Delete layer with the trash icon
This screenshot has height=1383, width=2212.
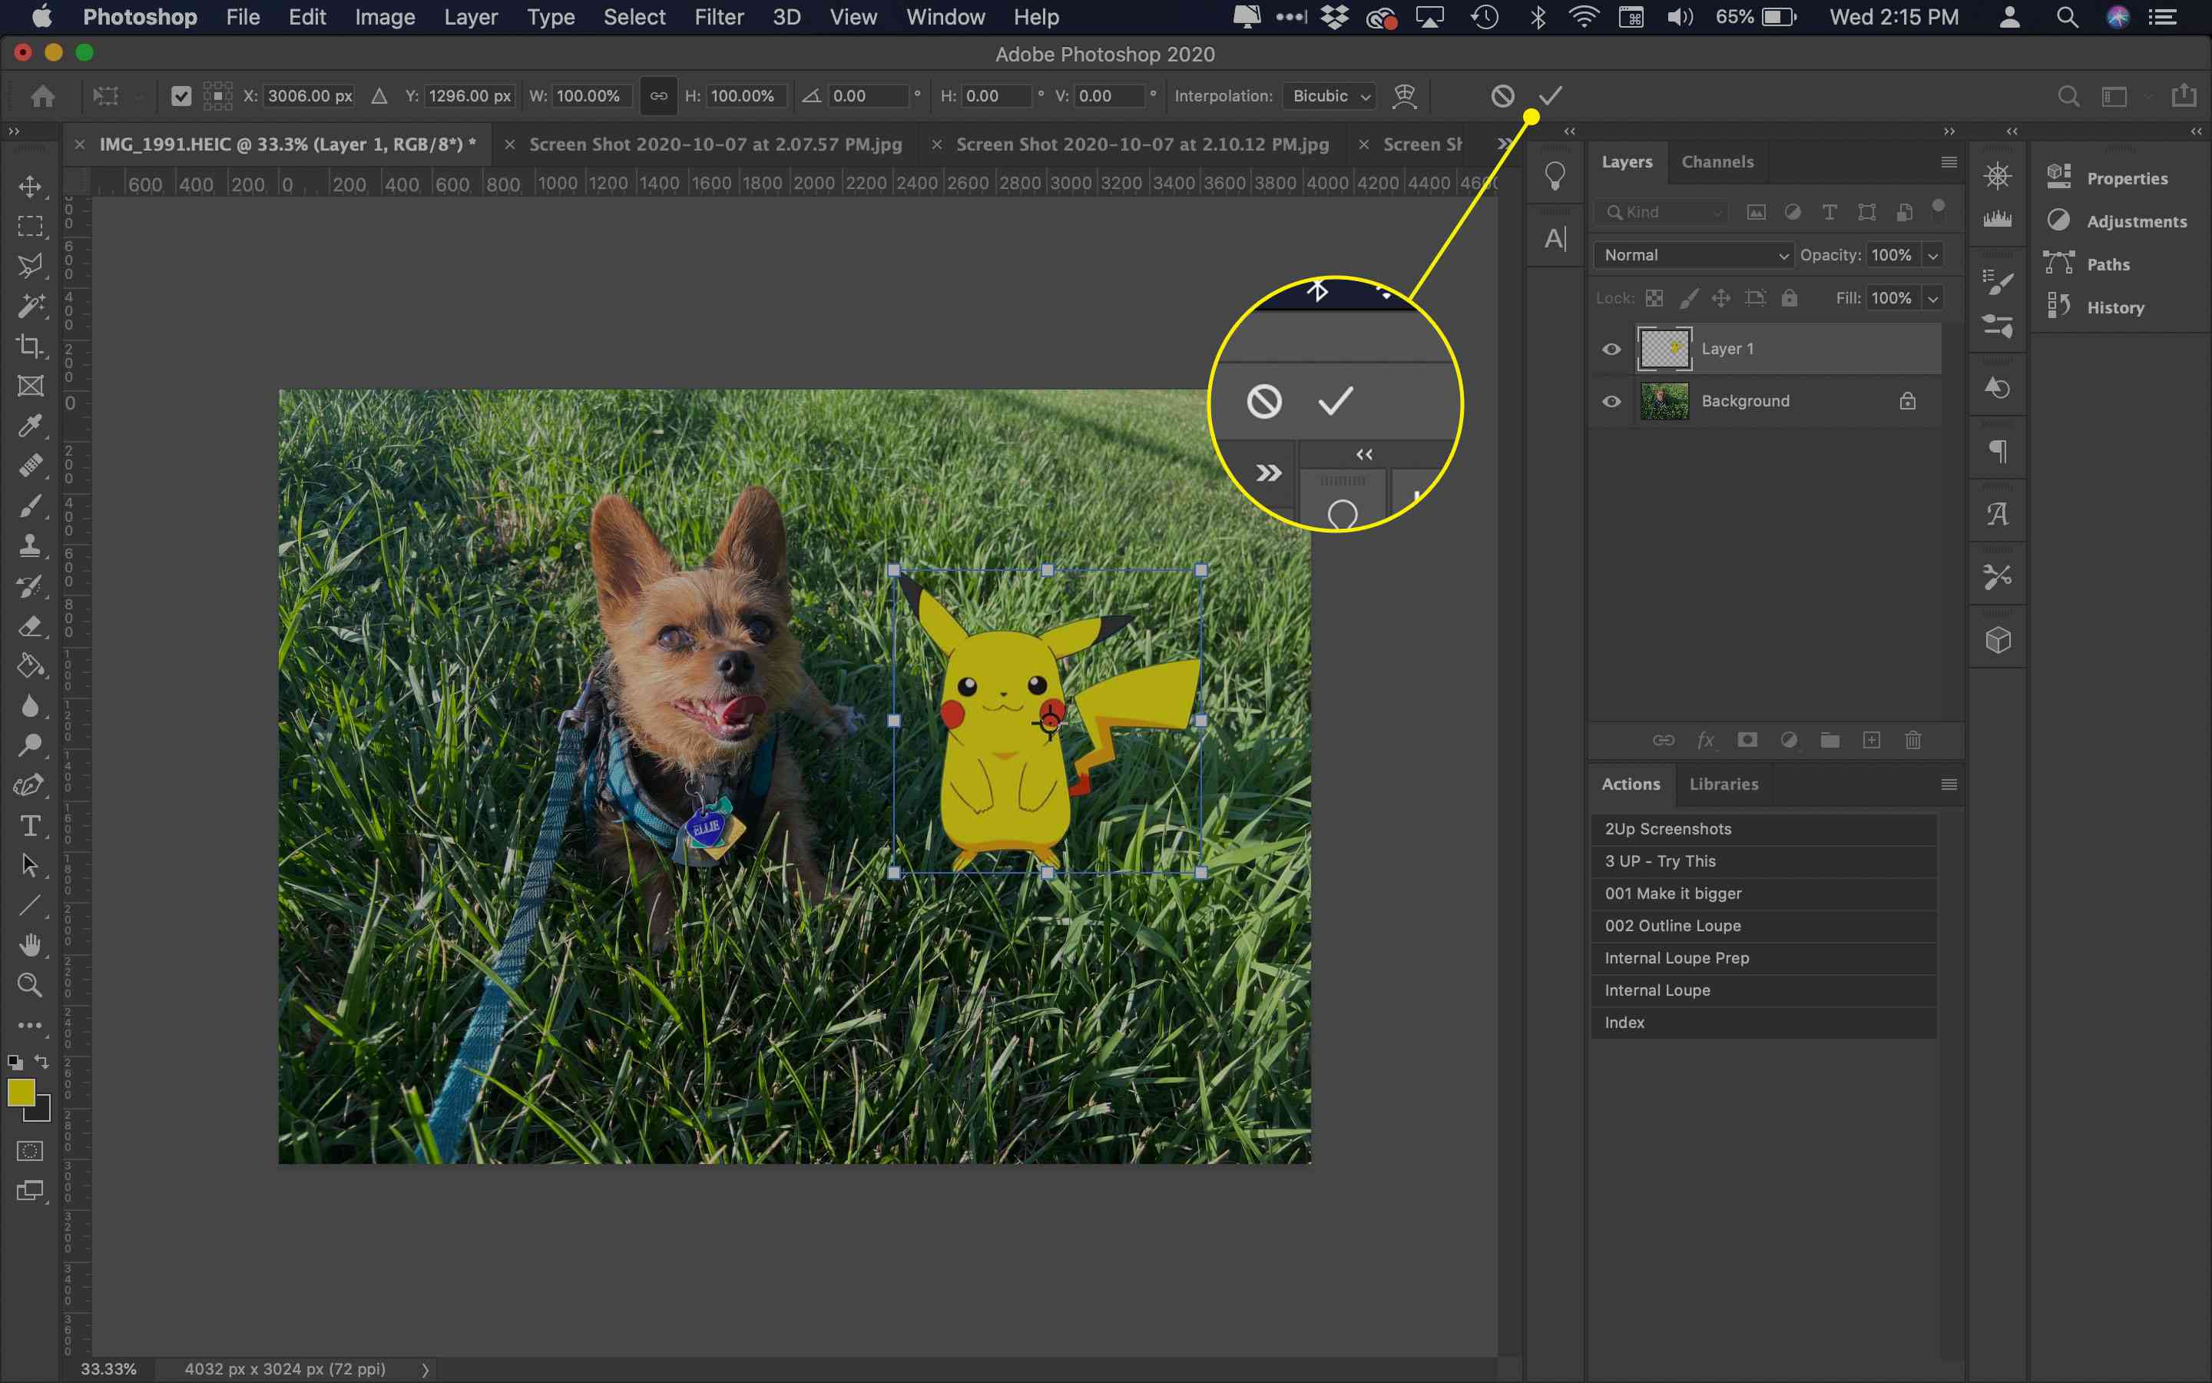[1913, 740]
